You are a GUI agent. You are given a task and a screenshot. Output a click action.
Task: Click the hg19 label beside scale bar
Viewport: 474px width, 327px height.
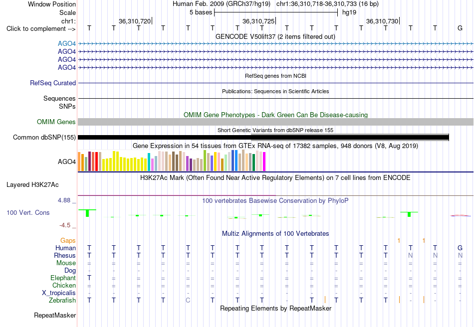point(349,12)
